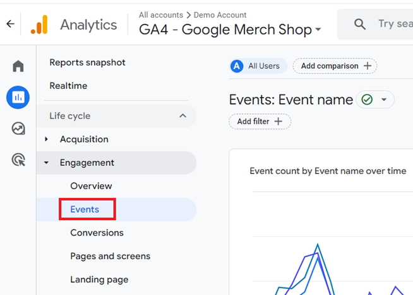Click the Event count chart title
The width and height of the screenshot is (413, 295).
coord(328,171)
